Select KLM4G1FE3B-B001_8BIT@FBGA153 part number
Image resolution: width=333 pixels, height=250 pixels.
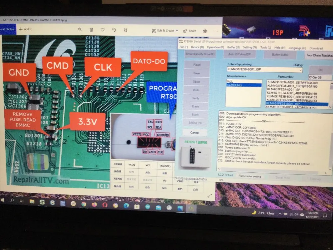tap(292, 97)
